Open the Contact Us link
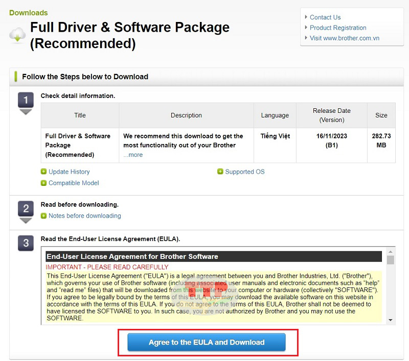409x361 pixels. point(325,17)
